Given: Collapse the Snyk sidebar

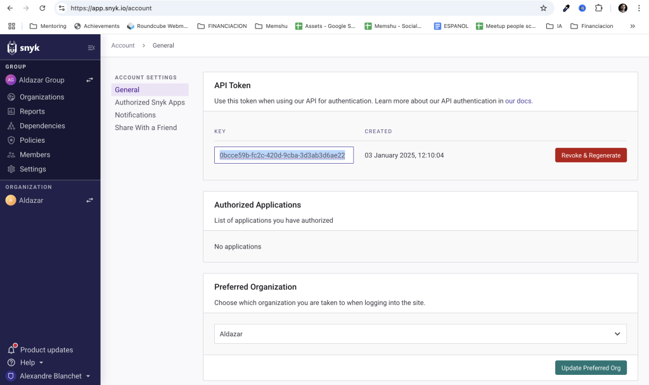Looking at the screenshot, I should (91, 48).
